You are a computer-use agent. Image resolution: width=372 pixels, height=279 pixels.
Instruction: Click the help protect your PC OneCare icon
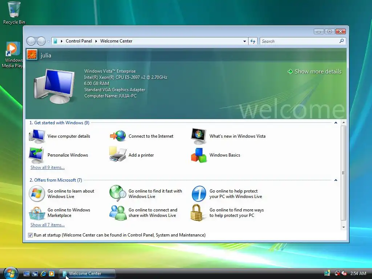[x=199, y=194]
